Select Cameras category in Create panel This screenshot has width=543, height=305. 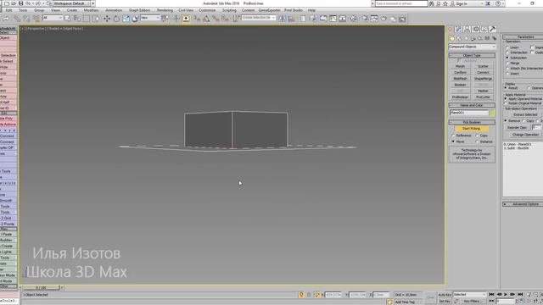pos(473,38)
